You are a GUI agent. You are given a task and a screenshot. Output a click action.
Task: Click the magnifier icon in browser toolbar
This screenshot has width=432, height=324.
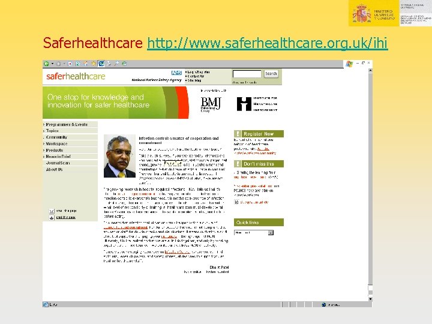click(x=116, y=64)
